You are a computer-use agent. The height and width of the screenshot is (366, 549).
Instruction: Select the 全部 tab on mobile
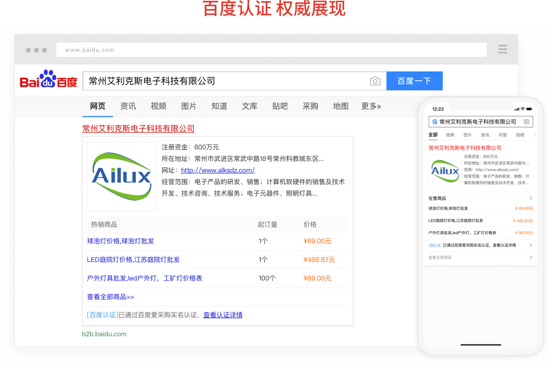[x=433, y=135]
